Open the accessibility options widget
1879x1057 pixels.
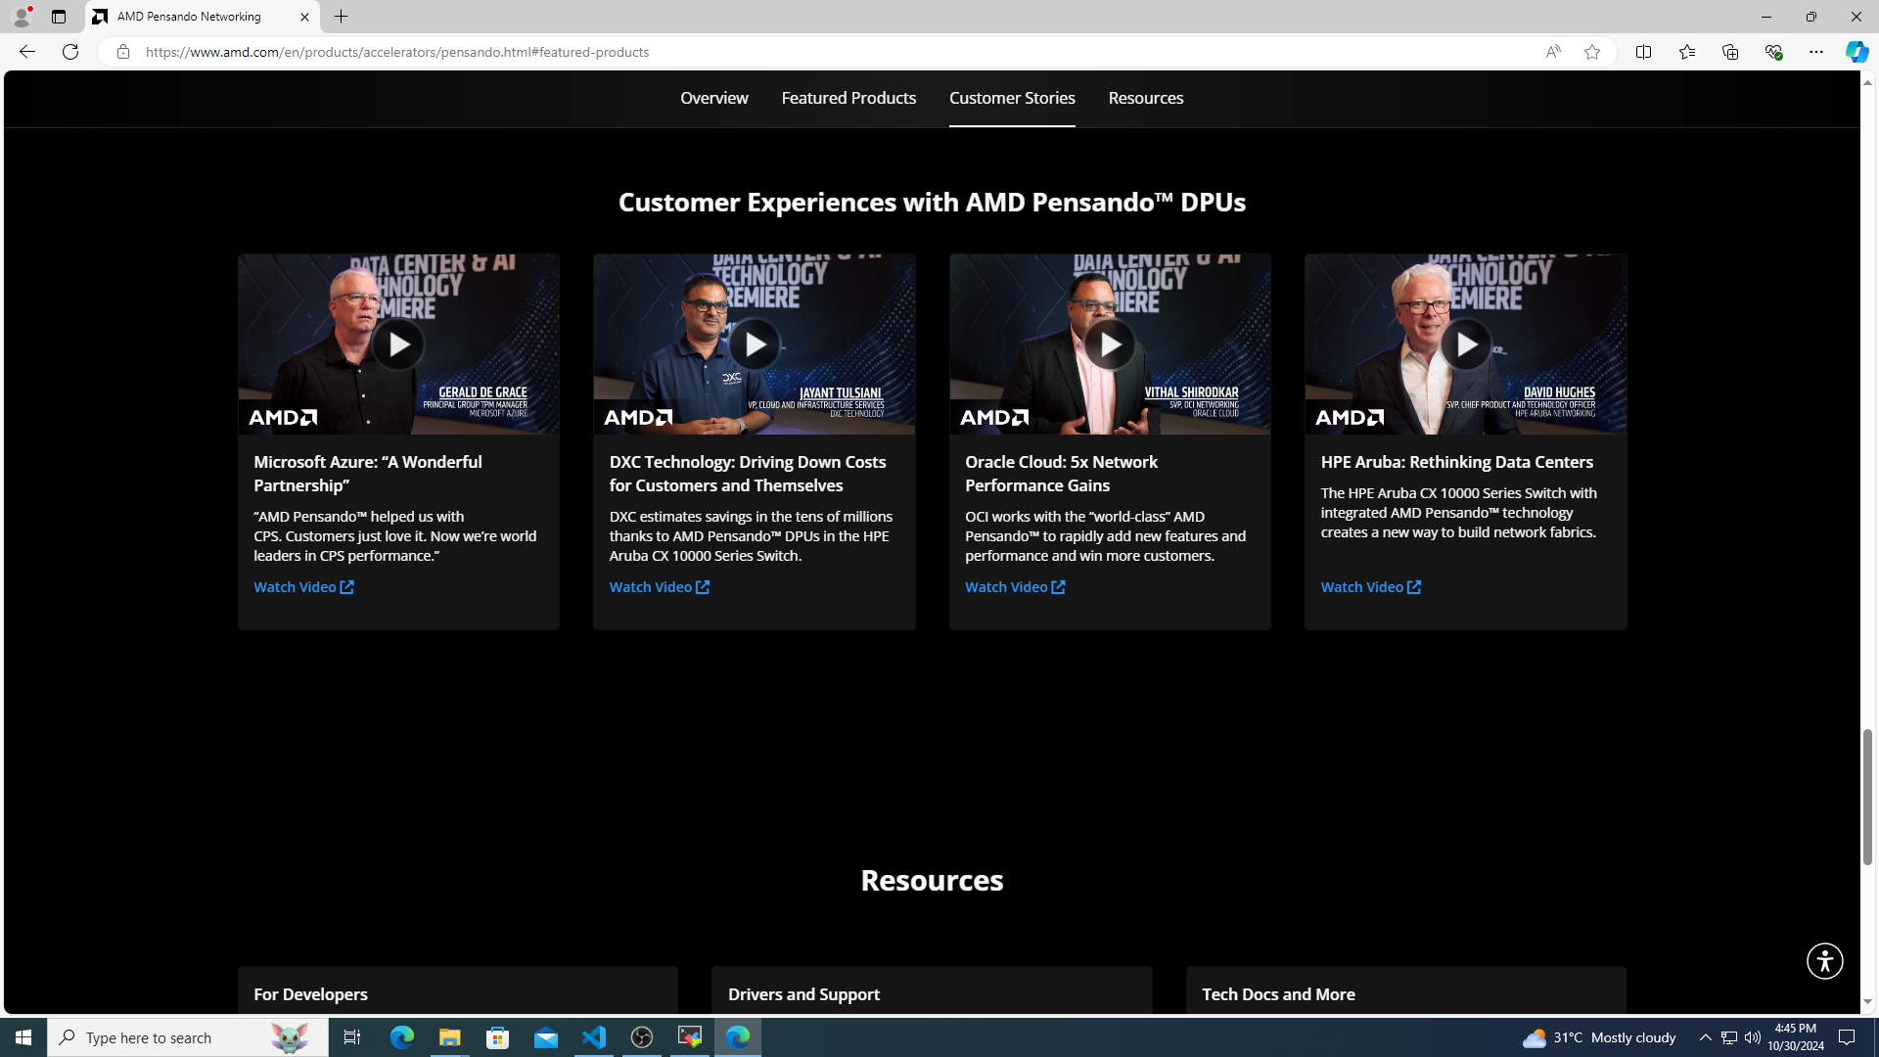click(1824, 961)
